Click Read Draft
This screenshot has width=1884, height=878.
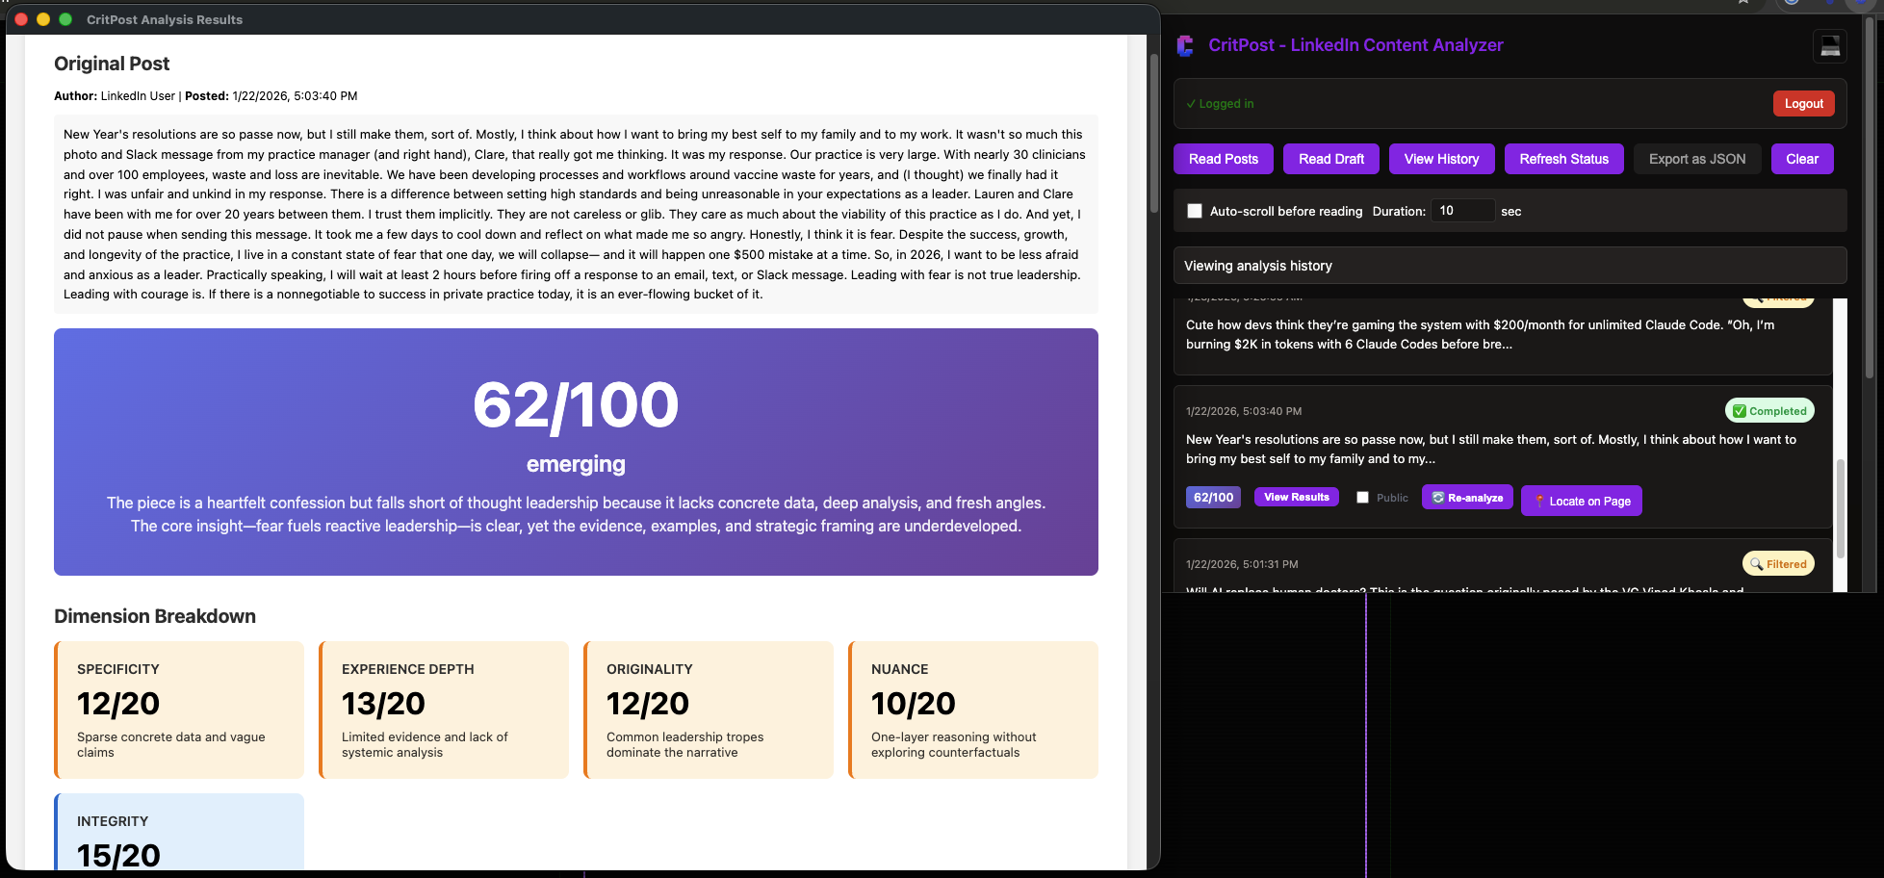click(1330, 158)
